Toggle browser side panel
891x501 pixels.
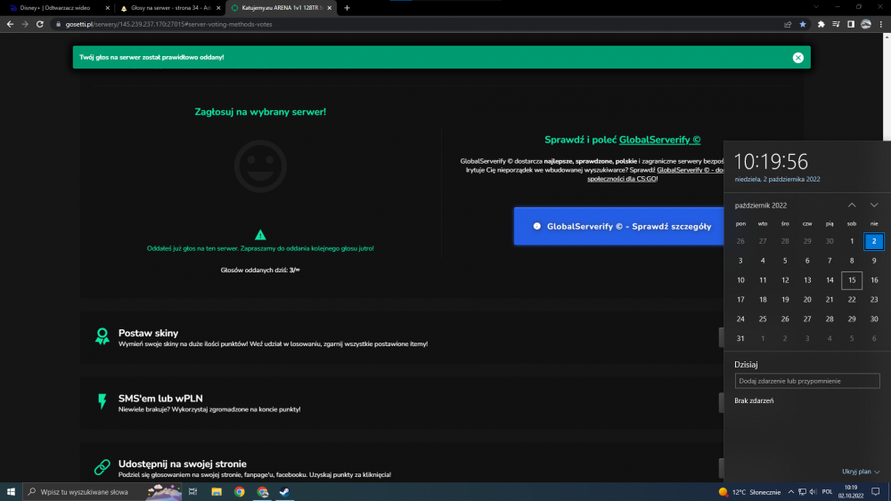tap(851, 24)
